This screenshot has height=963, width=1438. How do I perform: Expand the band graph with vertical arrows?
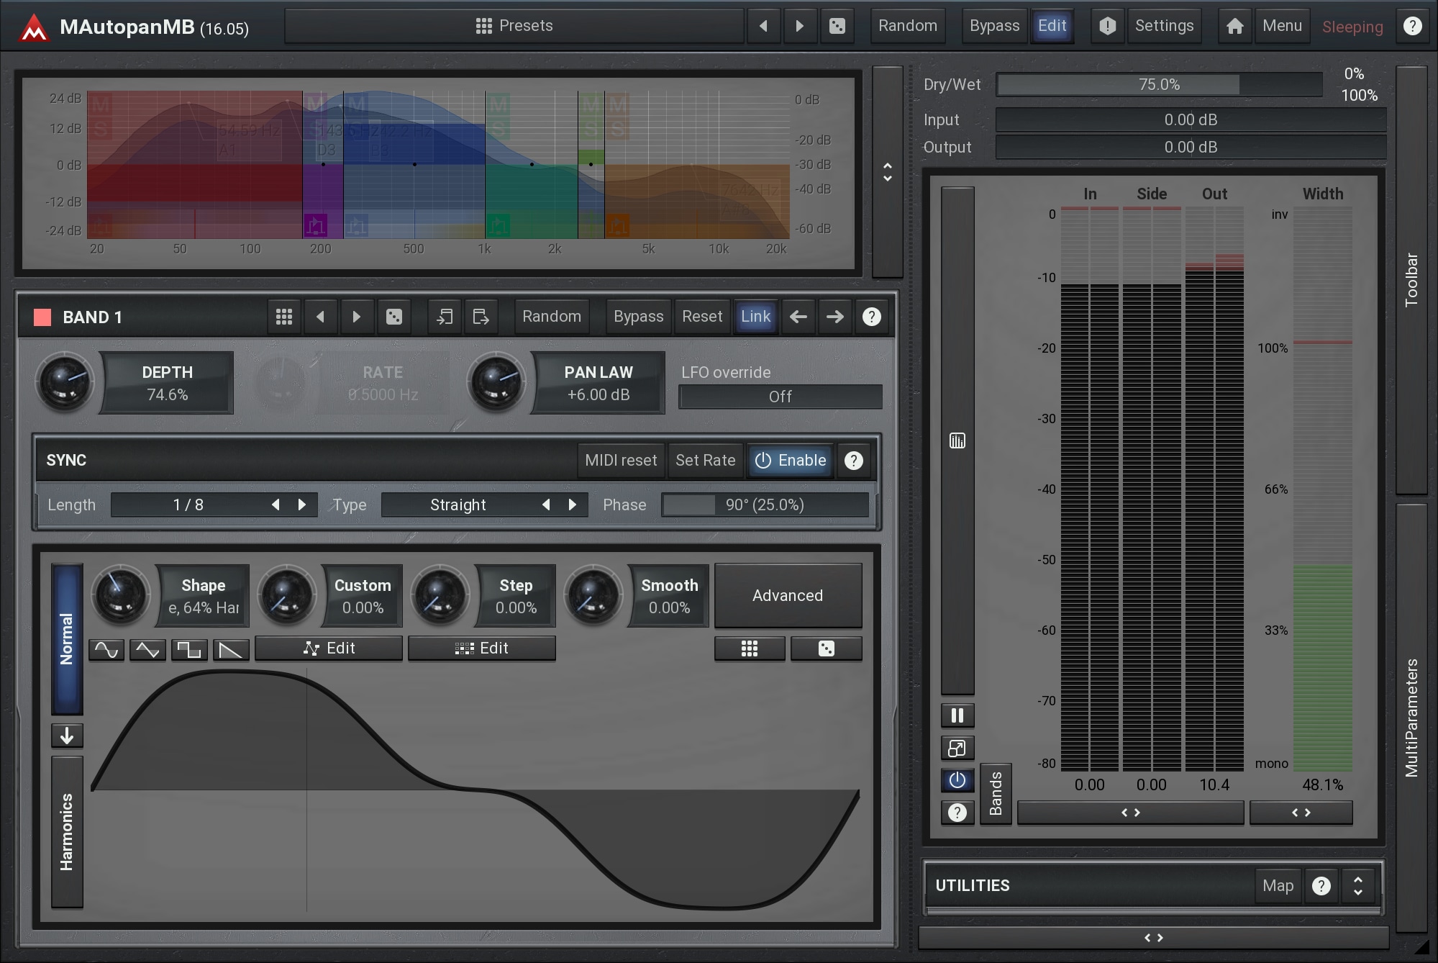coord(888,172)
